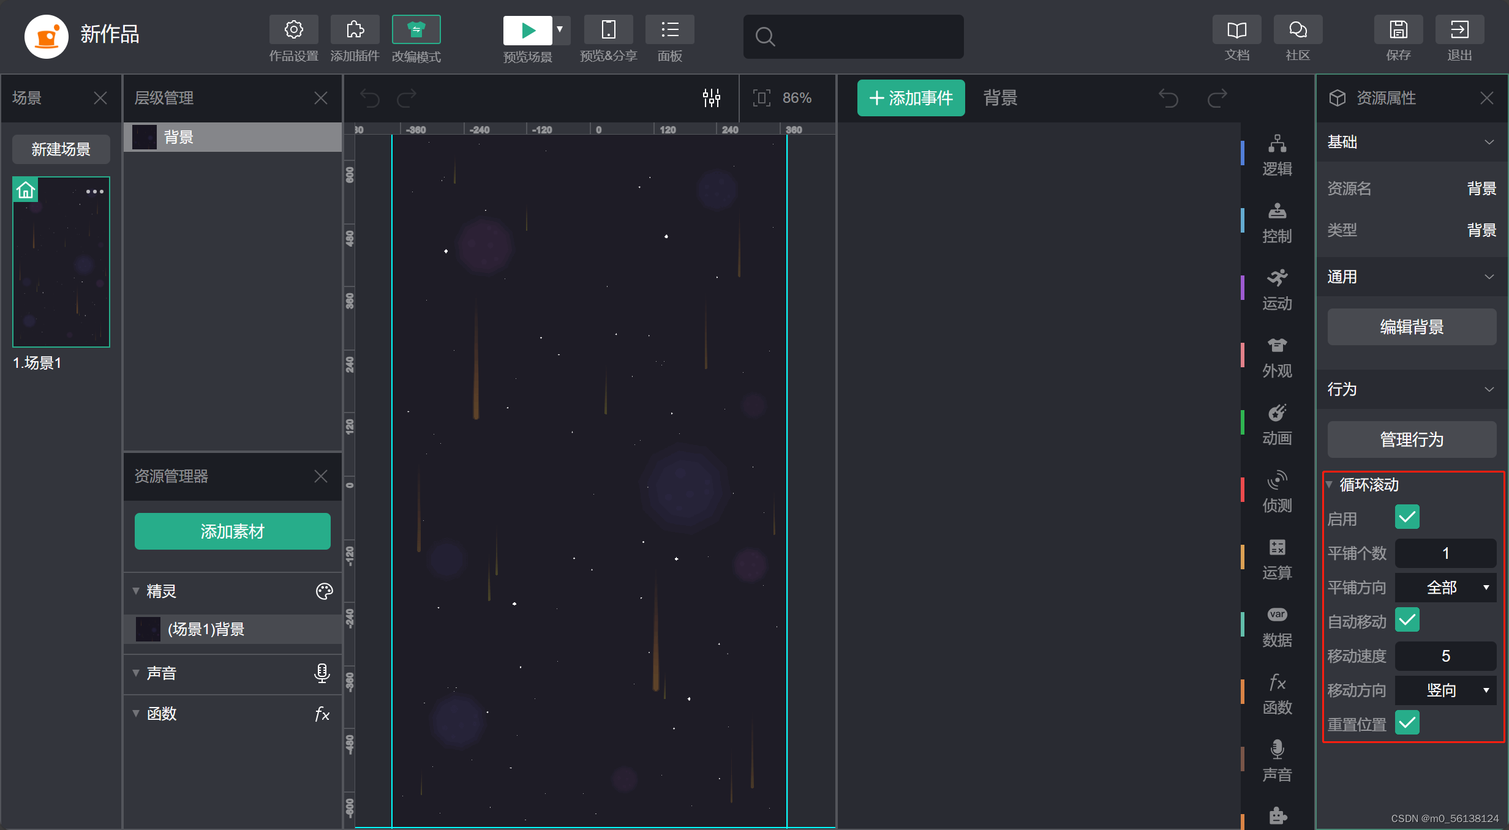This screenshot has height=830, width=1509.
Task: Open the 移动方向 dropdown showing 竖向
Action: (1445, 690)
